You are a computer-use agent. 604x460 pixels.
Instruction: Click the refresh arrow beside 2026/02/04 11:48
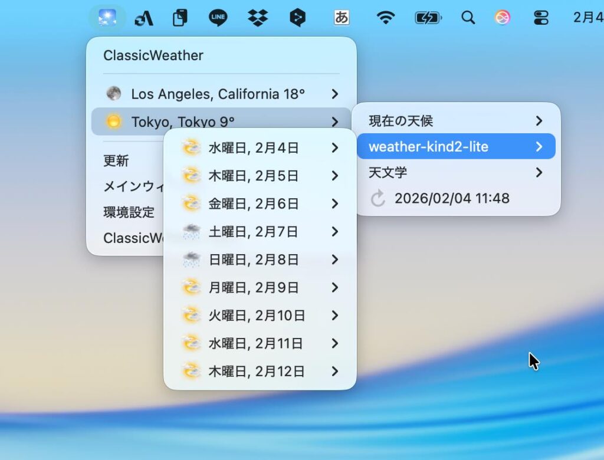[377, 199]
